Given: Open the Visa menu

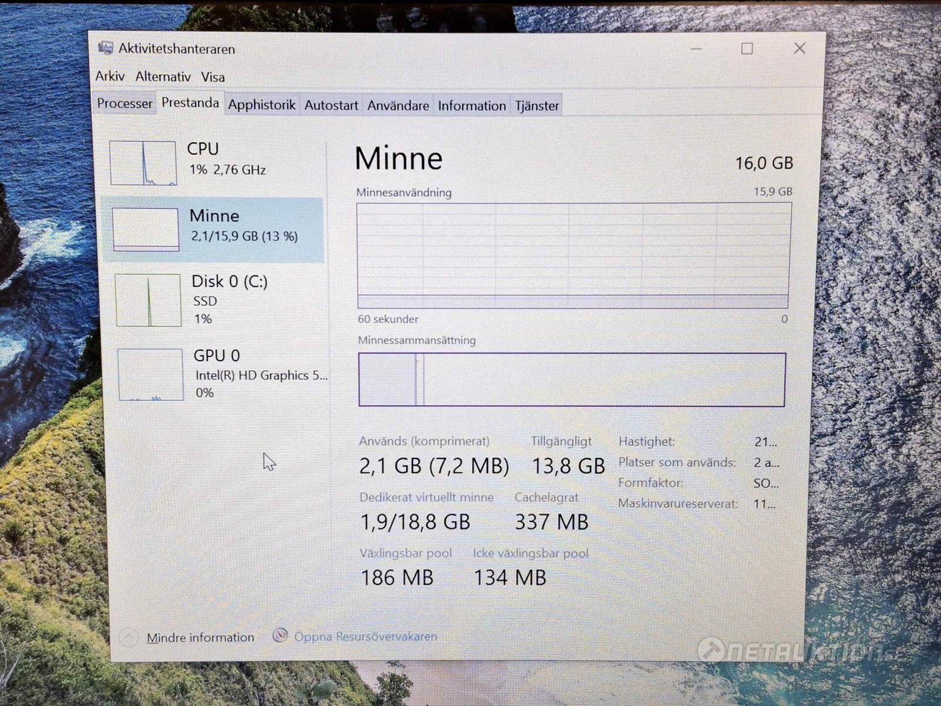Looking at the screenshot, I should click(x=213, y=77).
